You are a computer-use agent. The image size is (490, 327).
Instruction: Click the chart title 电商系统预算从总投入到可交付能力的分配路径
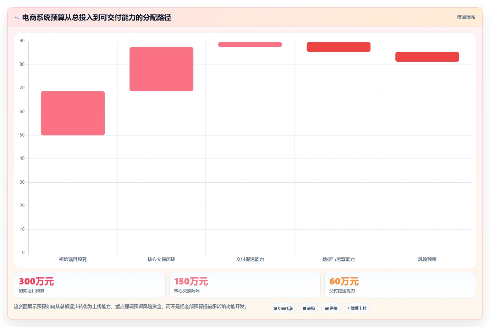coord(97,17)
